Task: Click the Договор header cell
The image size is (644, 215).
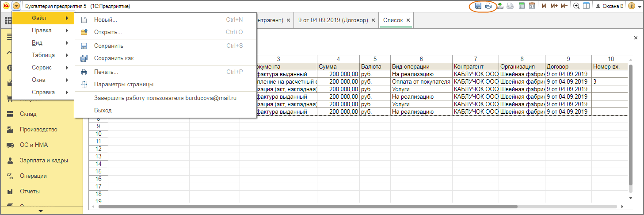Action: tap(568, 67)
